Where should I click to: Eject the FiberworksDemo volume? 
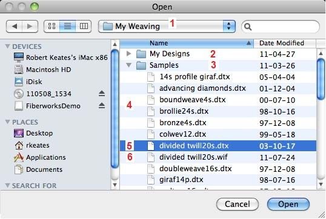coord(102,106)
